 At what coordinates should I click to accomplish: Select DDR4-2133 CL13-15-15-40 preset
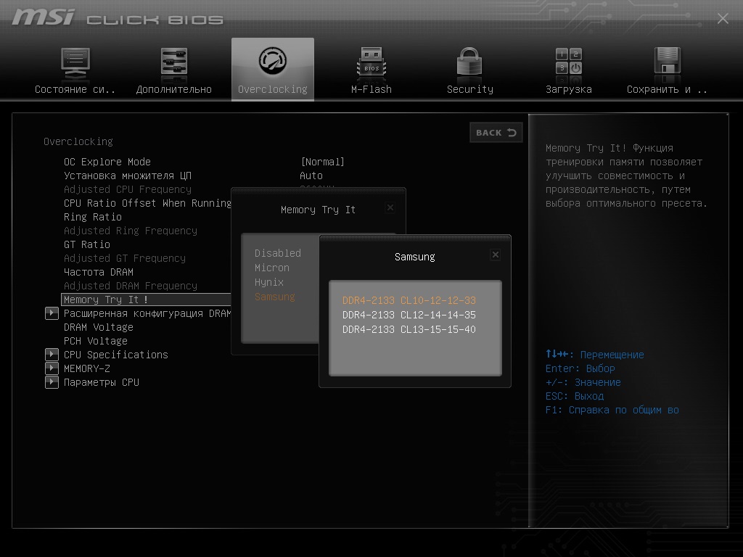coord(409,330)
